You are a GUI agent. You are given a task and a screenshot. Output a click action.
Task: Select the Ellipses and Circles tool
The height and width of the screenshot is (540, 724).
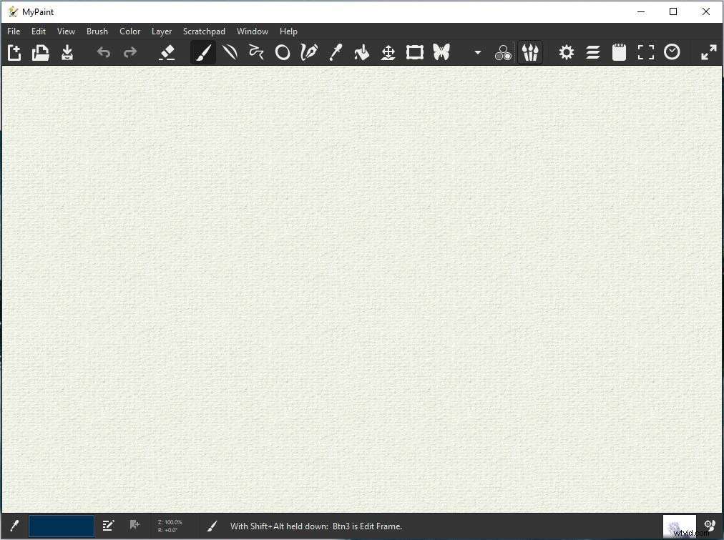click(x=283, y=52)
